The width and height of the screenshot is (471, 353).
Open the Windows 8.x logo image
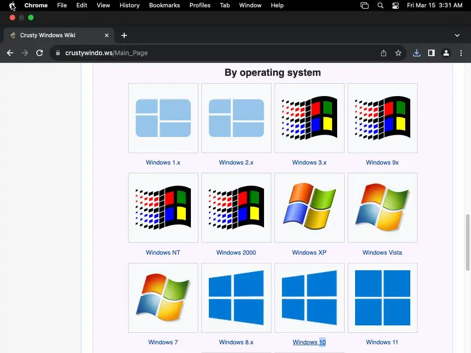[x=236, y=298]
